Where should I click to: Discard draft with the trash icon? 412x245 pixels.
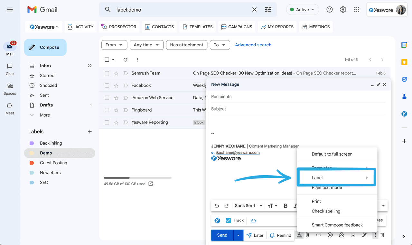point(382,235)
